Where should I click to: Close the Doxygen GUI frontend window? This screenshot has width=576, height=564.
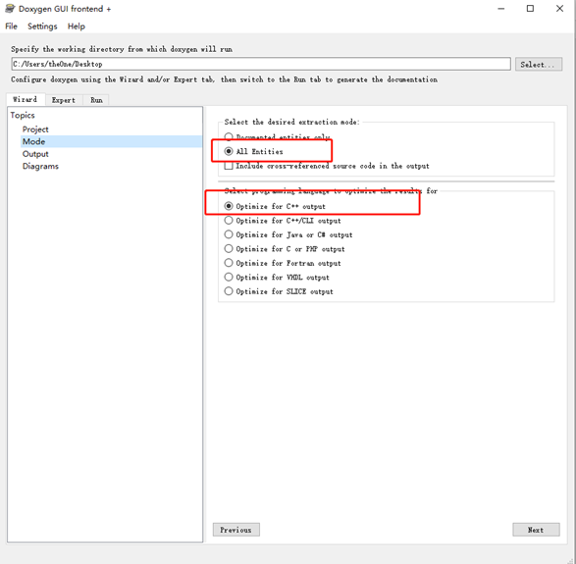[559, 9]
